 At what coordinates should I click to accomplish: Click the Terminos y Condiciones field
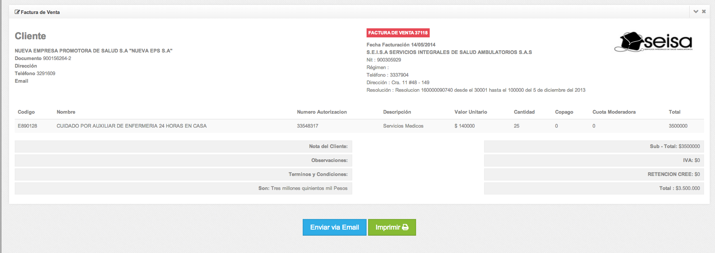pyautogui.click(x=183, y=174)
